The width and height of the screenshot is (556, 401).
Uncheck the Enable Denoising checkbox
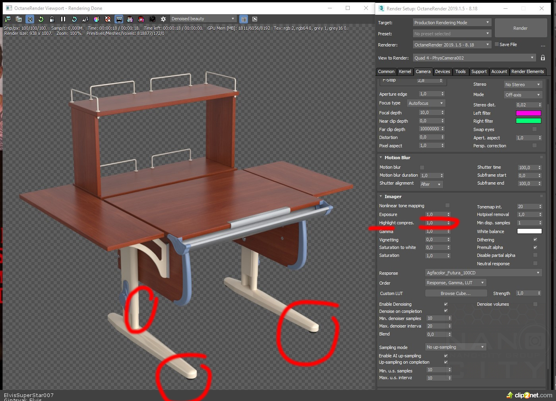click(x=446, y=304)
